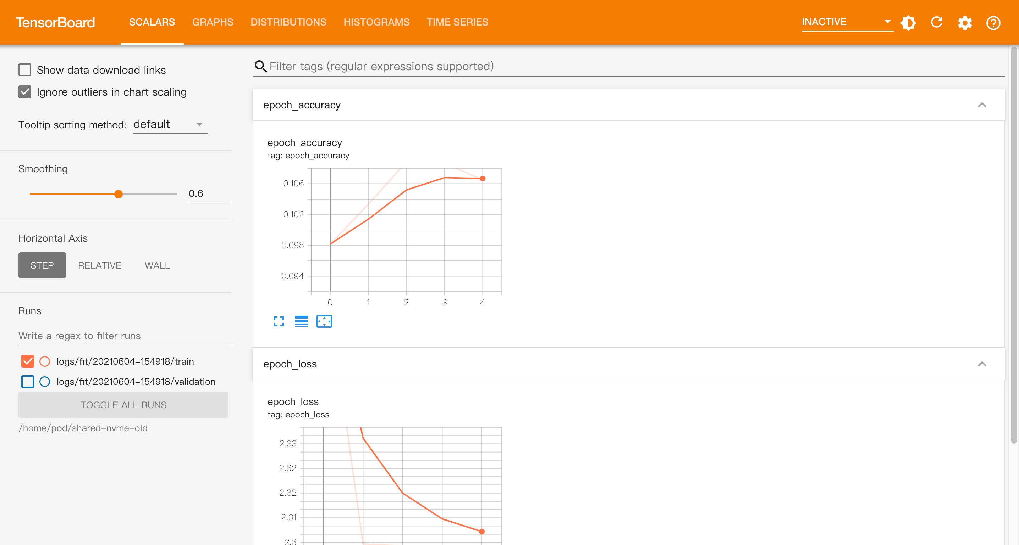Click the smoothing value field 0.6
The width and height of the screenshot is (1019, 545).
tap(210, 193)
